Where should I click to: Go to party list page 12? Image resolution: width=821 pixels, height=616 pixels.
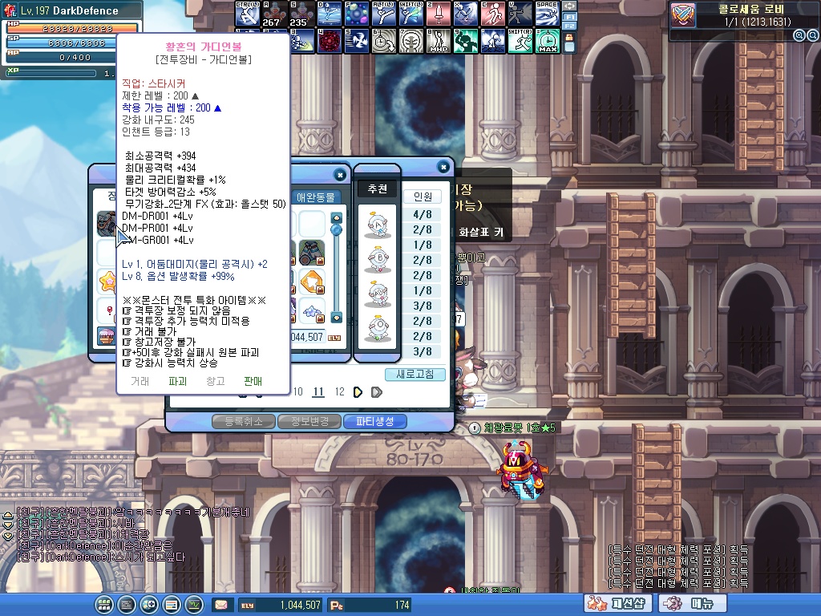(x=339, y=391)
